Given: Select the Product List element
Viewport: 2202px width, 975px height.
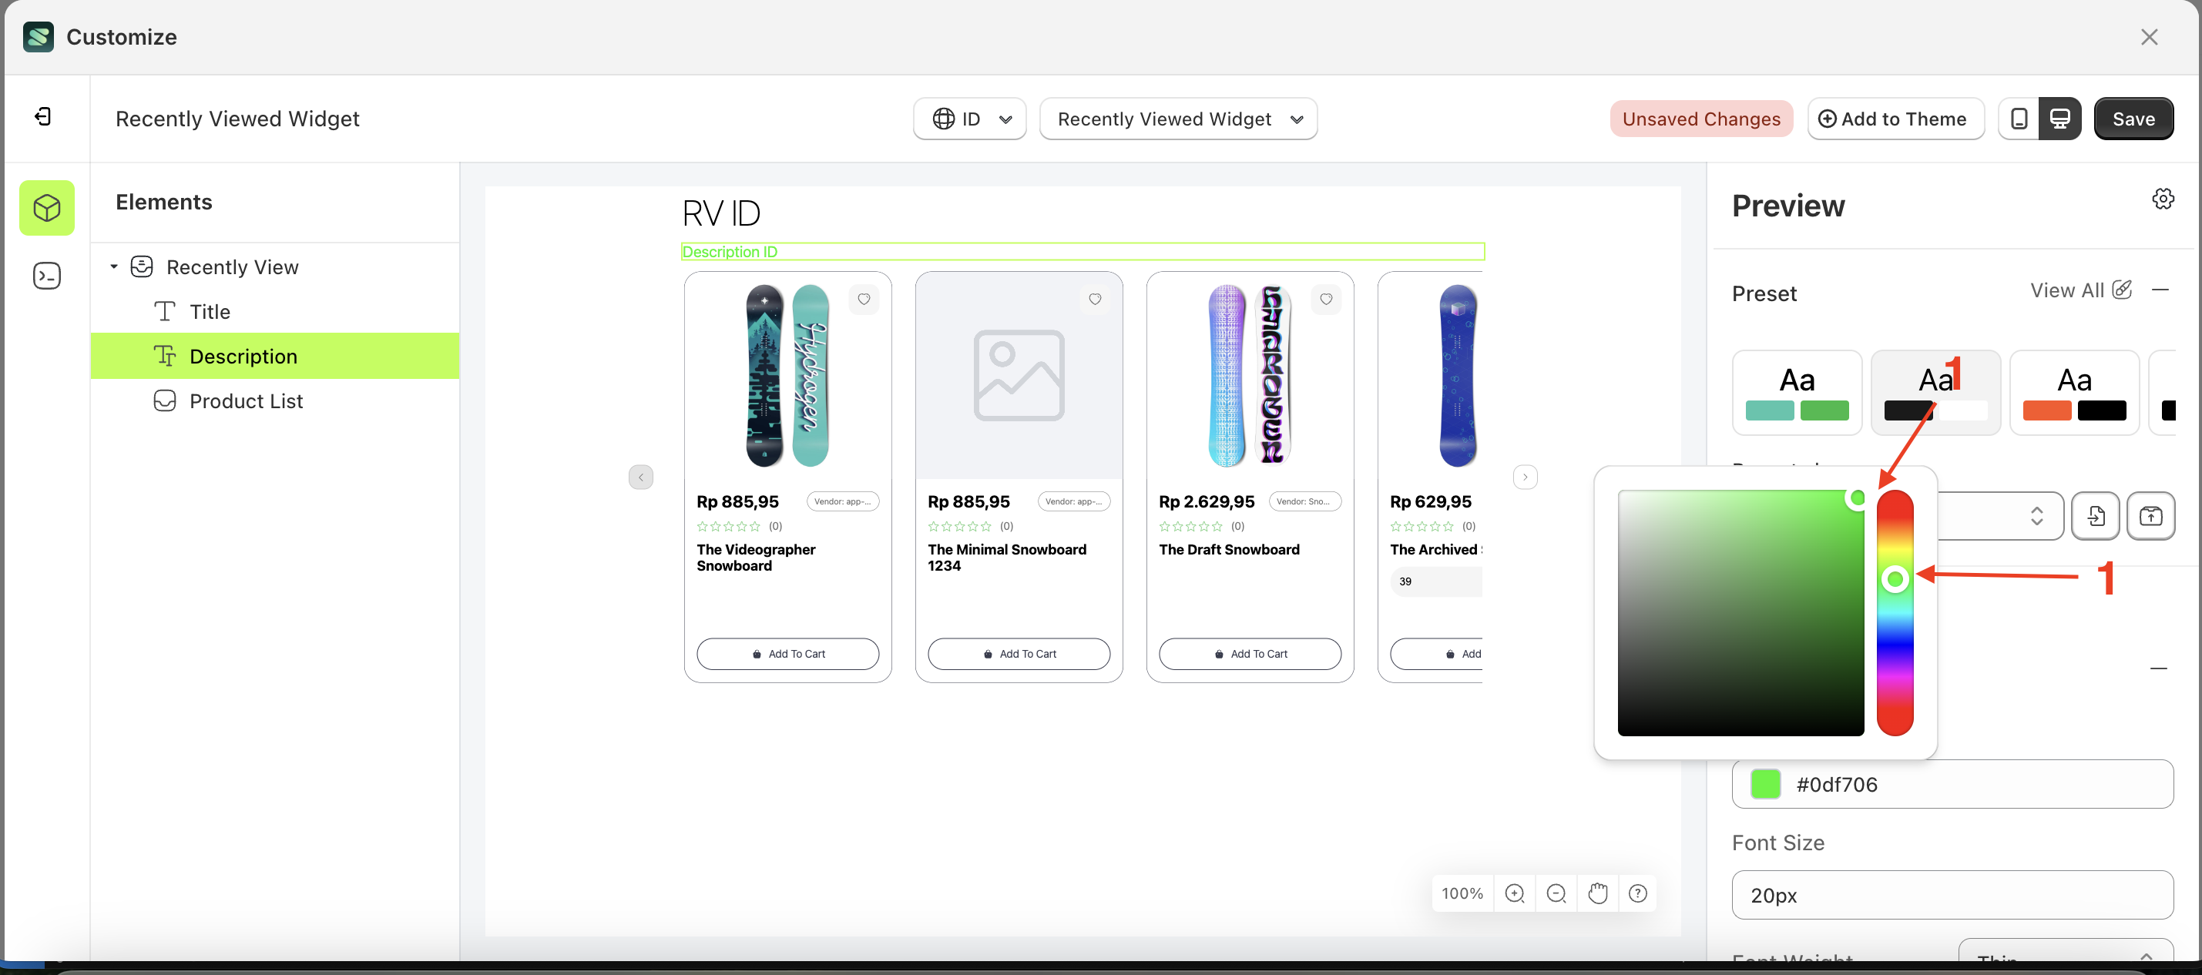Looking at the screenshot, I should [x=247, y=400].
